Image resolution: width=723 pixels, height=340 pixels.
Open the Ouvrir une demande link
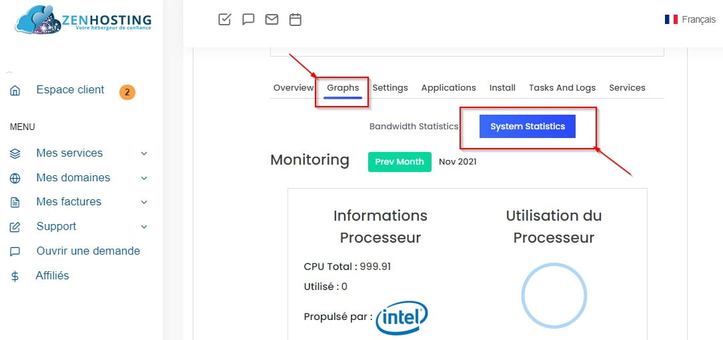point(88,251)
